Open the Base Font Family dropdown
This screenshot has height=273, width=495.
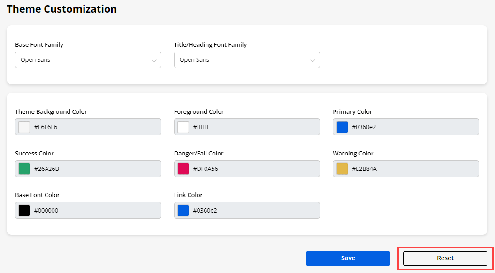[88, 60]
